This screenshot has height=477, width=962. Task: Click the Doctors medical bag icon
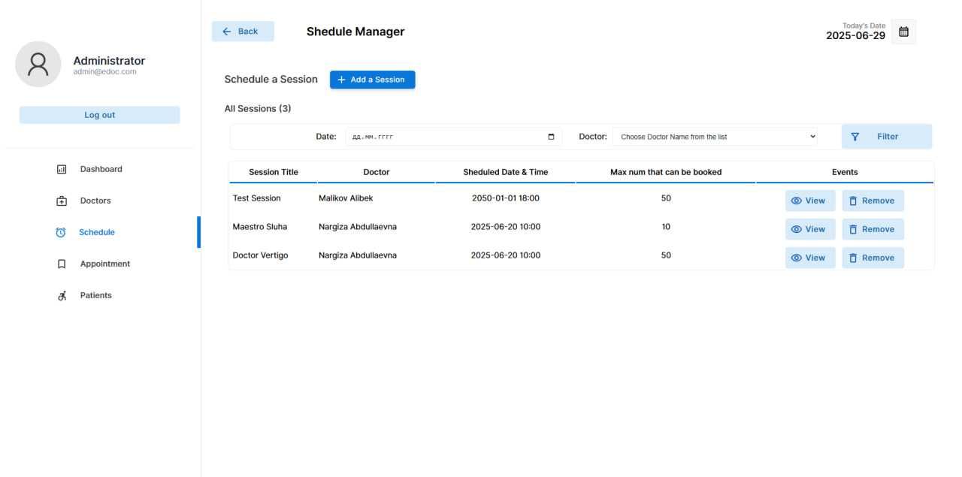point(62,201)
